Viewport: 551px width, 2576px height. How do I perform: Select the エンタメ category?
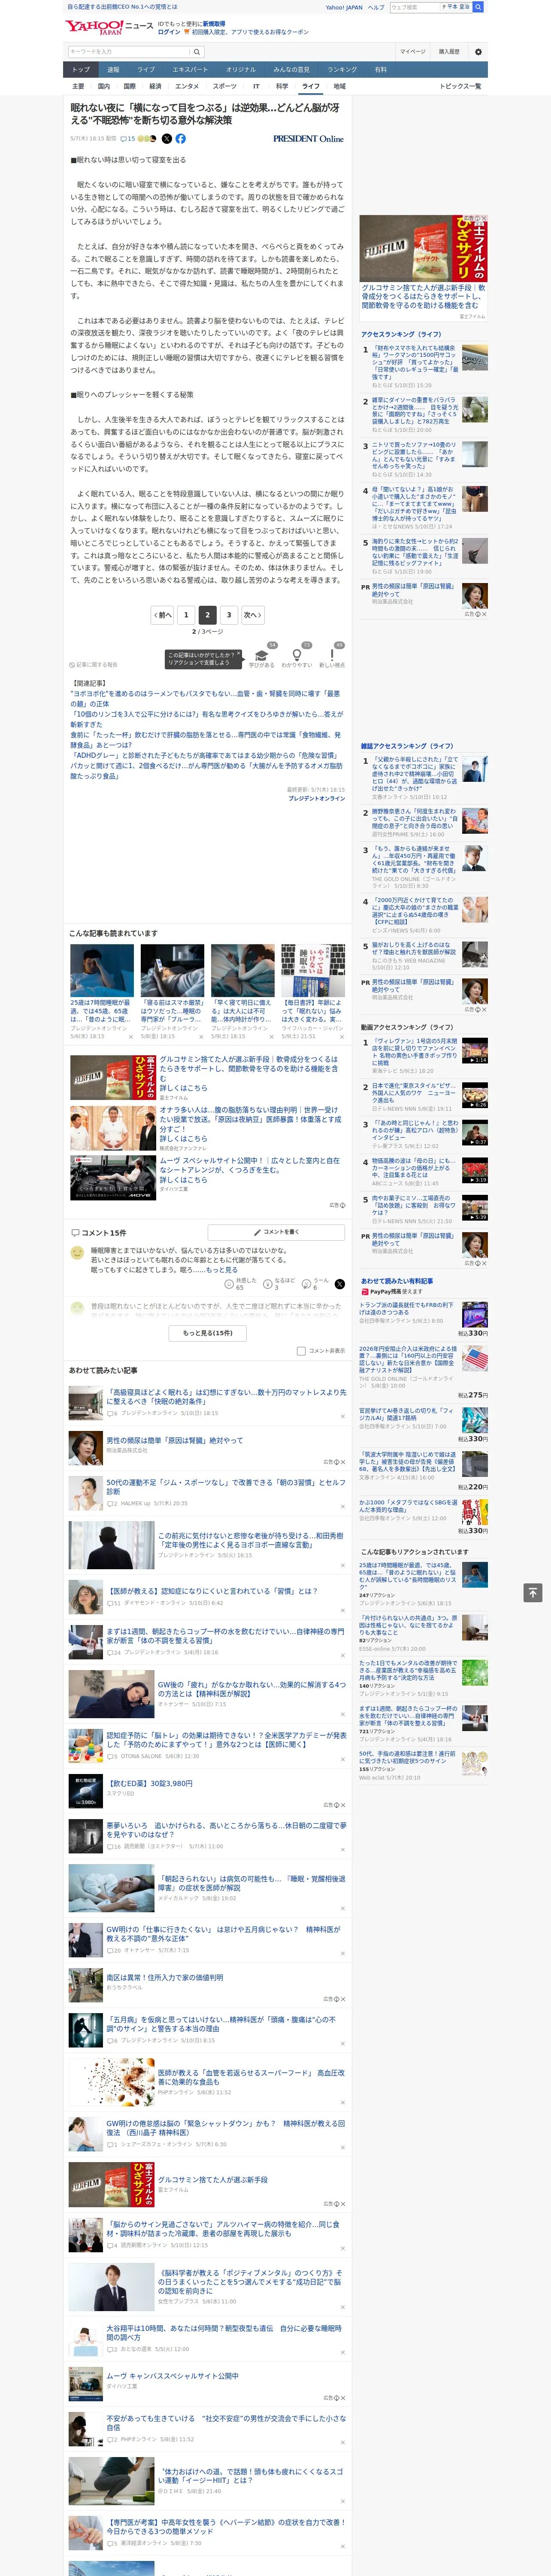click(x=187, y=86)
